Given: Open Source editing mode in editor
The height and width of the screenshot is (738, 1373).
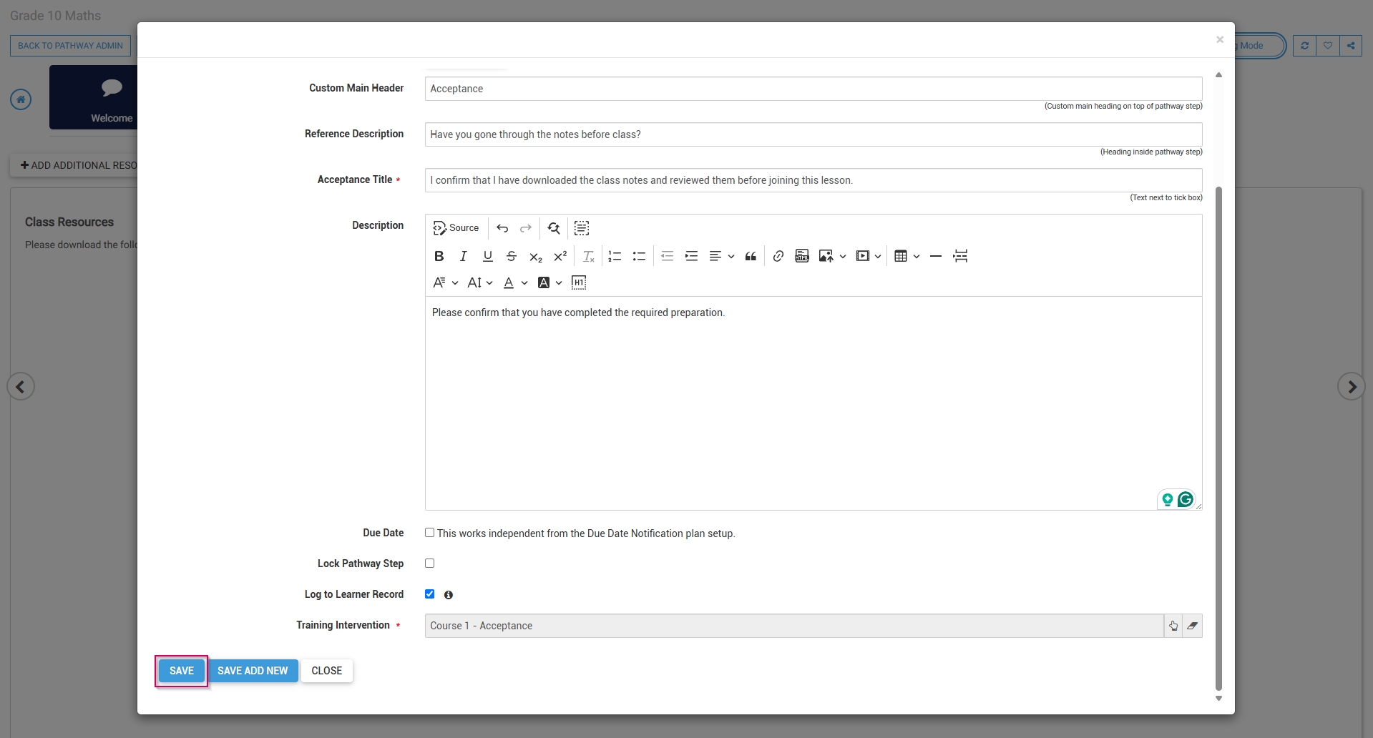Looking at the screenshot, I should pos(456,228).
